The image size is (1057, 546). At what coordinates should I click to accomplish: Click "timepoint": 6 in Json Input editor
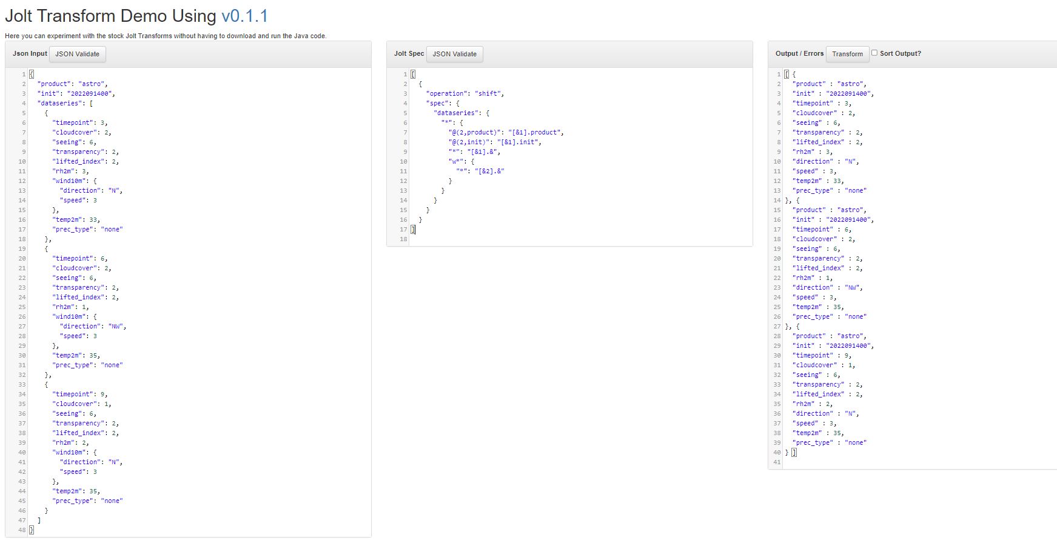point(80,258)
